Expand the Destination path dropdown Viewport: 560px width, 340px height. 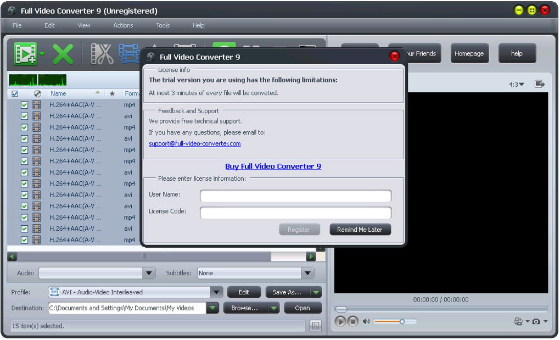click(x=212, y=308)
